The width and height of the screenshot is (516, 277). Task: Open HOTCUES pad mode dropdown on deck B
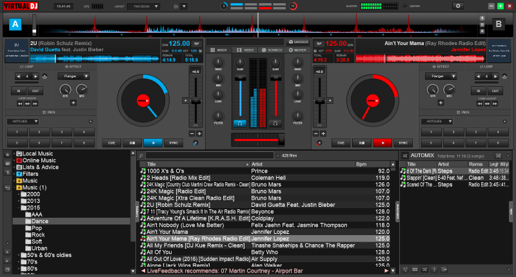point(437,121)
